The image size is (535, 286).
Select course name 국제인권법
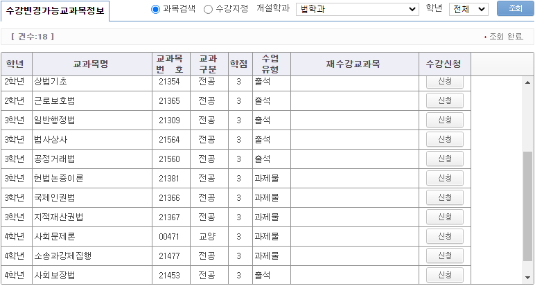[55, 198]
